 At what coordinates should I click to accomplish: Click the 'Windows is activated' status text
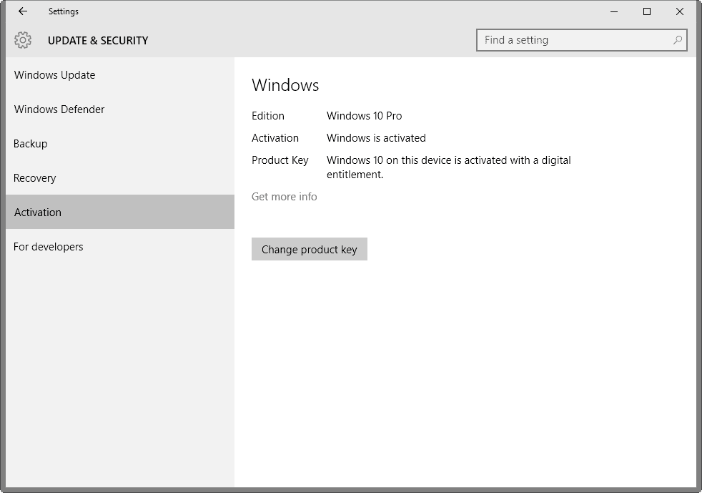(376, 138)
